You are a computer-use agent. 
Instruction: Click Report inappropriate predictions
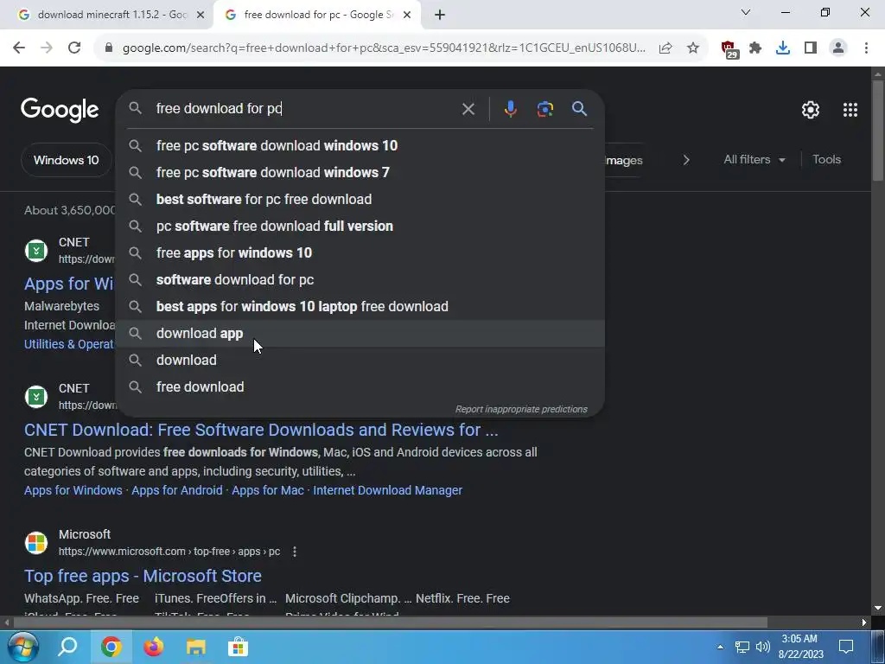click(x=521, y=409)
